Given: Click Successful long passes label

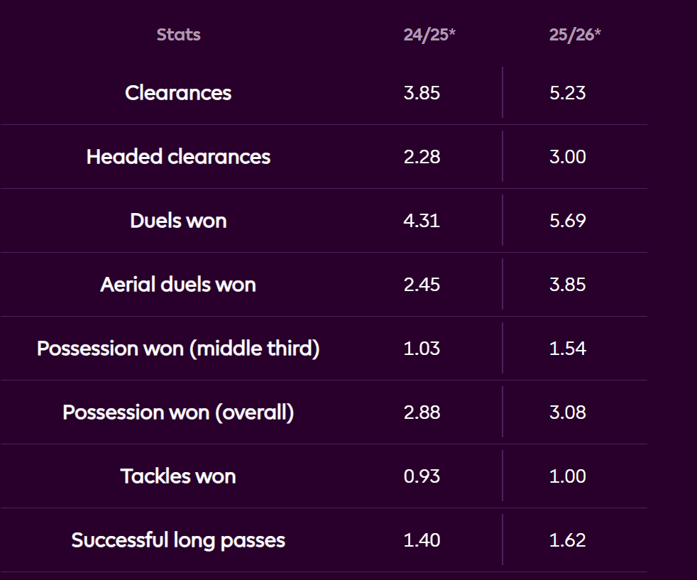Looking at the screenshot, I should click(178, 540).
